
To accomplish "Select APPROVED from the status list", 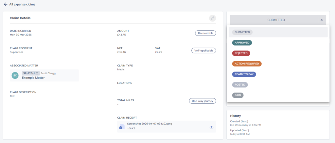I will point(242,43).
